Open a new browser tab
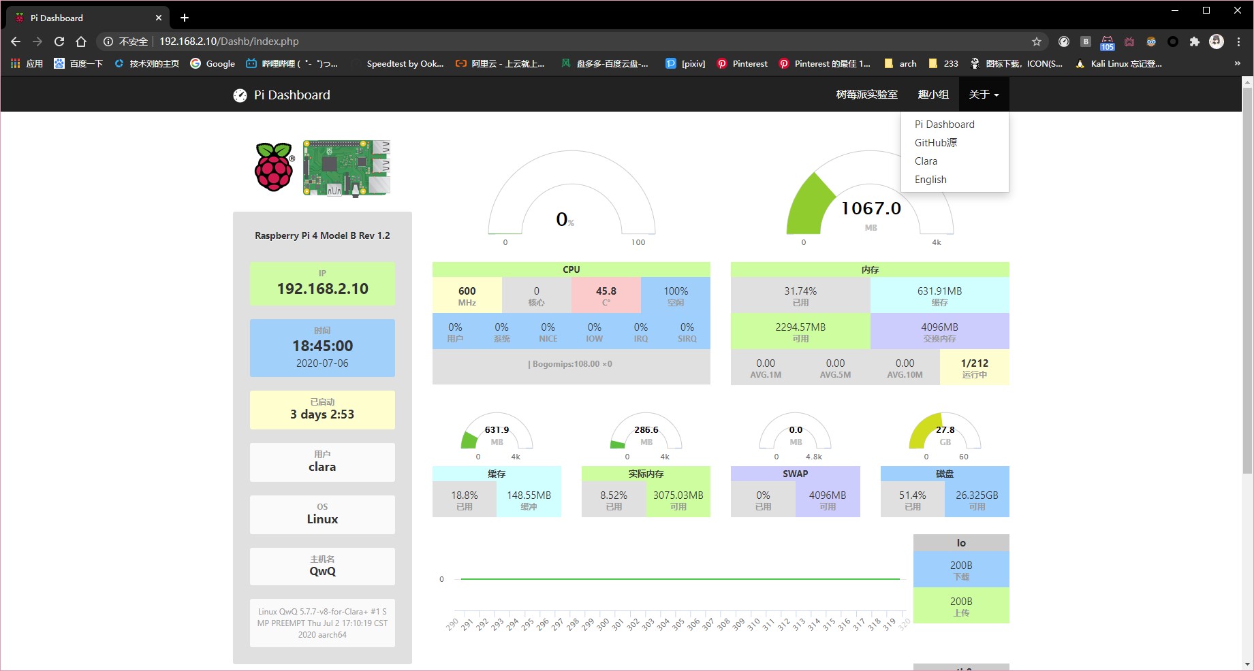 pos(185,18)
